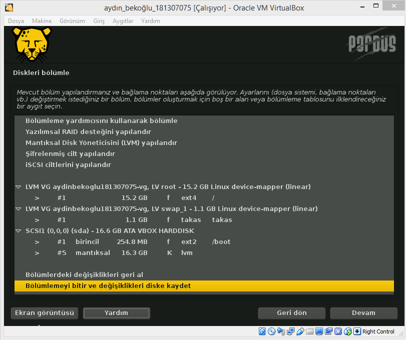This screenshot has width=406, height=340.
Task: Click the window resize grip in status bar
Action: pos(401,333)
